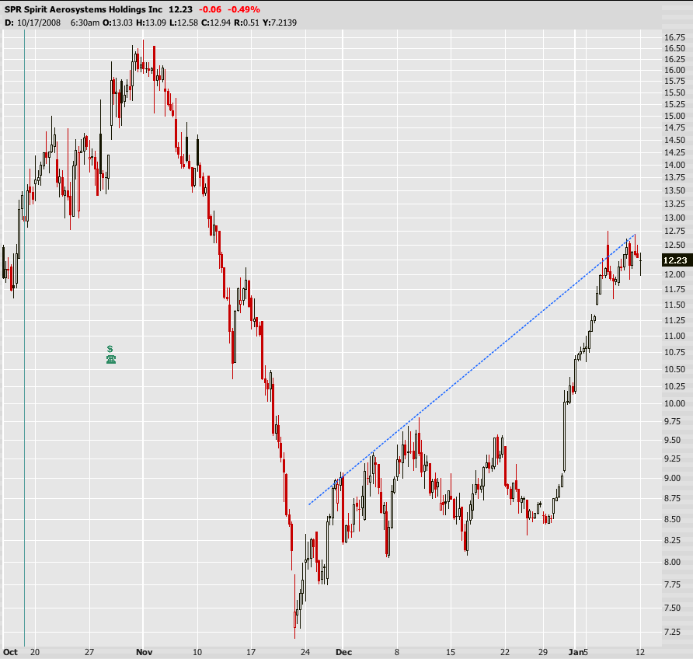Click the Oct label on date axis

11,651
